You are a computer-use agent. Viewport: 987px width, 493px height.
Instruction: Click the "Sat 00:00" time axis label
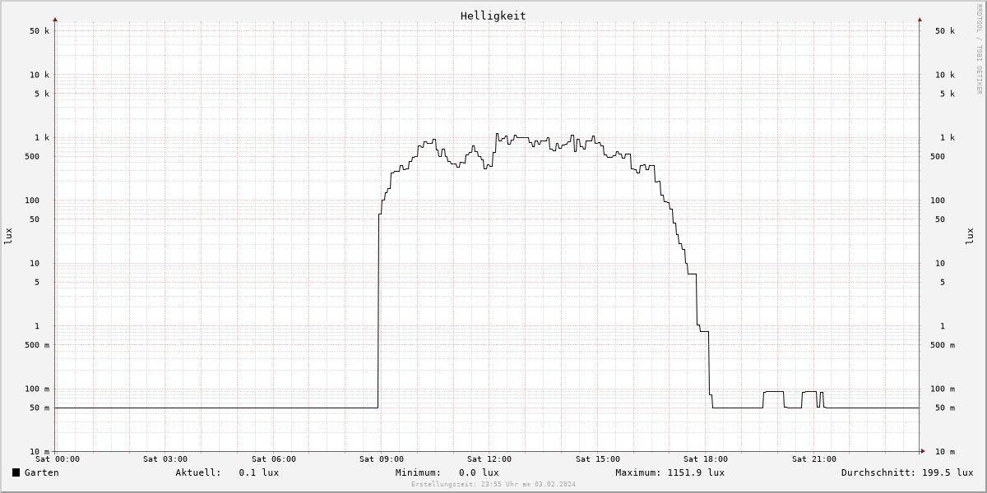(58, 459)
